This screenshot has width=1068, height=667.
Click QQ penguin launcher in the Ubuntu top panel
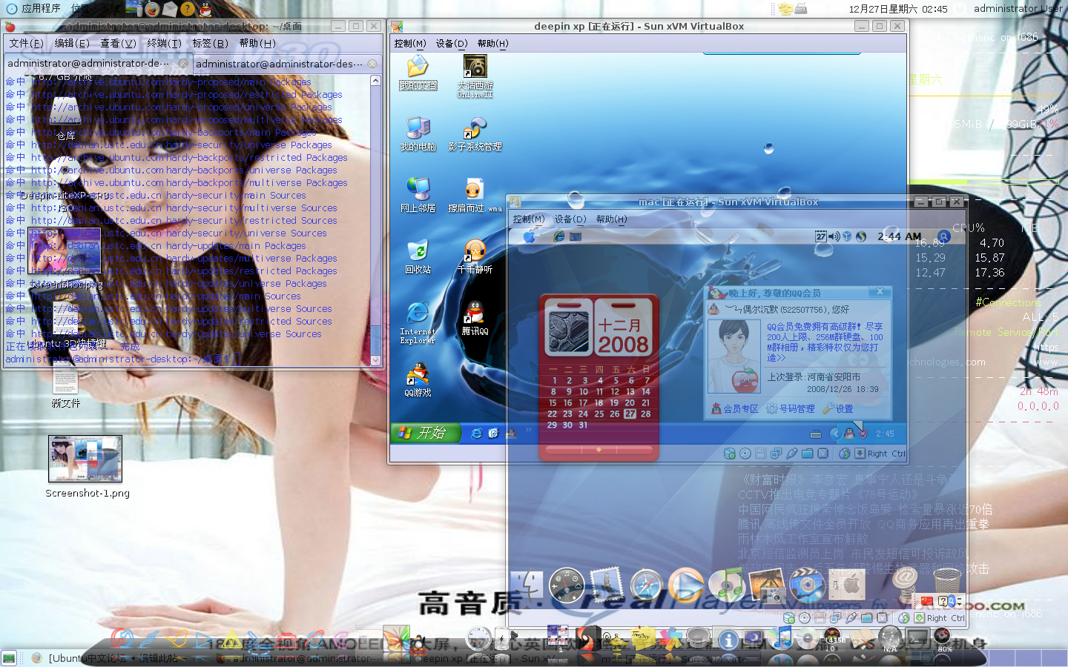205,9
